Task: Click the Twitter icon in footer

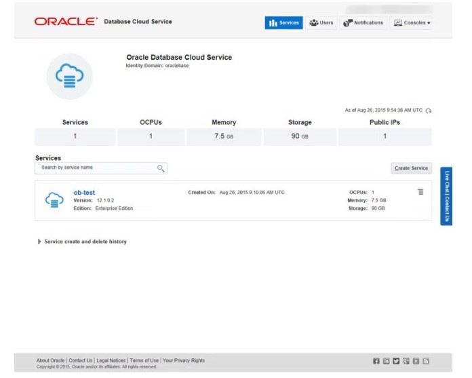Action: coord(396,361)
